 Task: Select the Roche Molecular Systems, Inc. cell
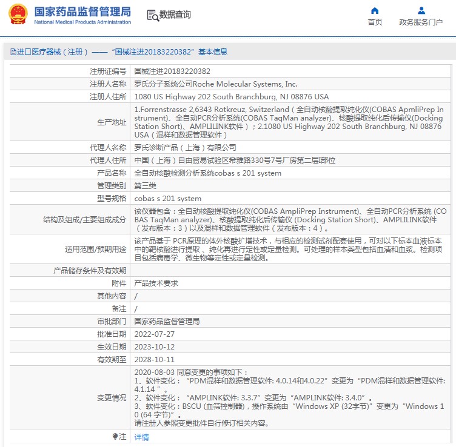(x=216, y=84)
